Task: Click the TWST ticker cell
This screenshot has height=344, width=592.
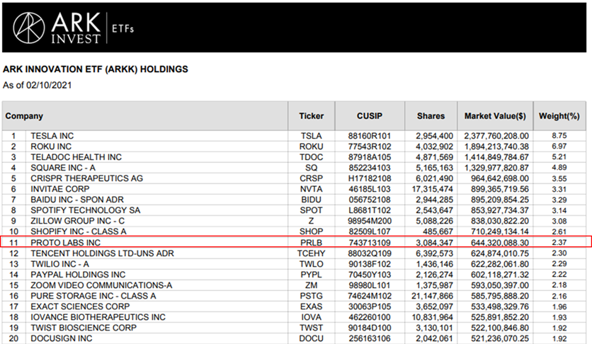Action: pos(312,328)
